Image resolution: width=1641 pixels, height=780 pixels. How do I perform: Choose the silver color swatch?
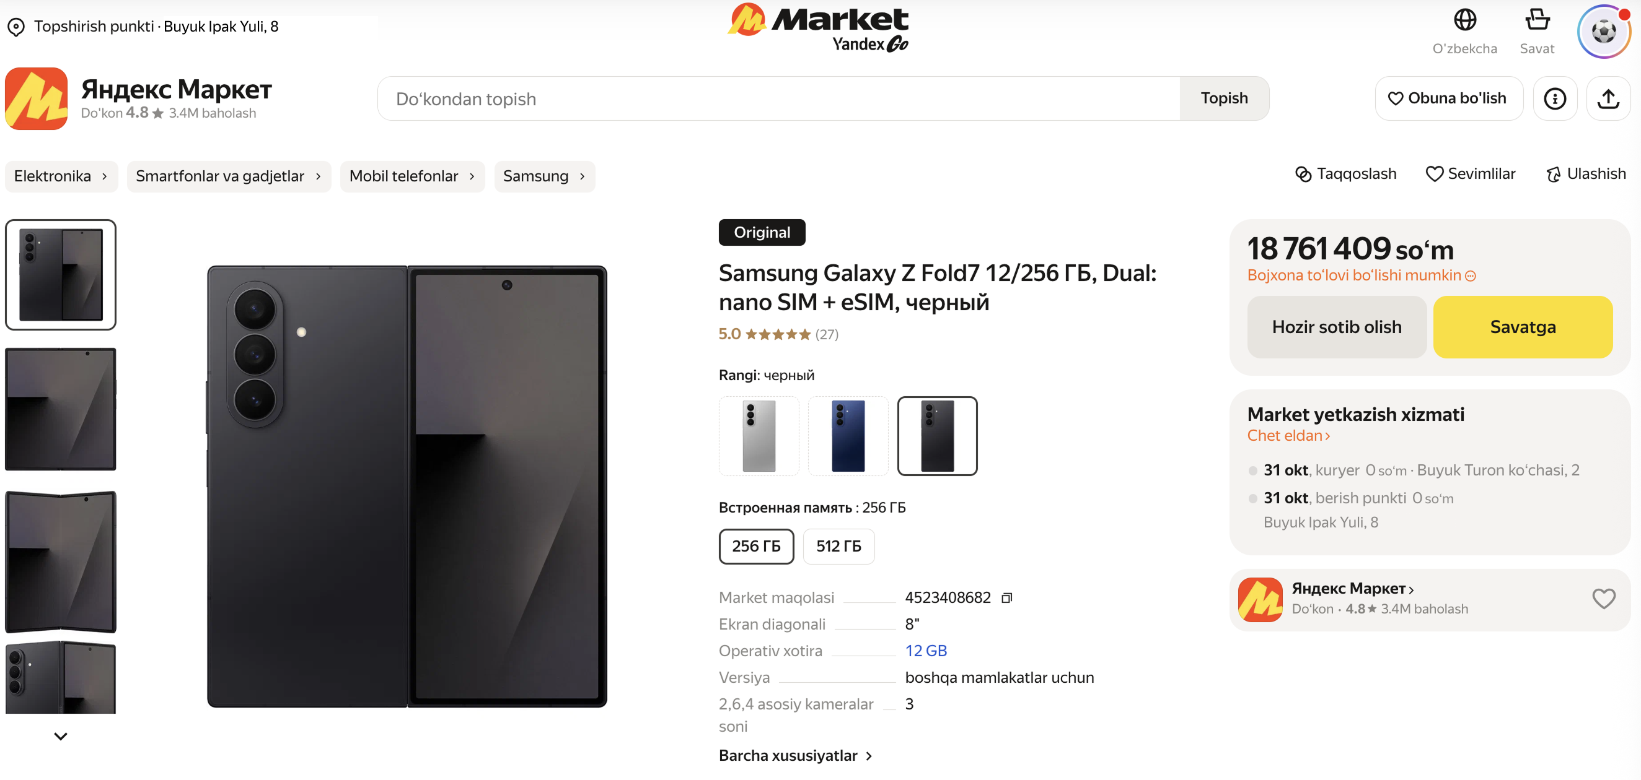[x=759, y=436]
